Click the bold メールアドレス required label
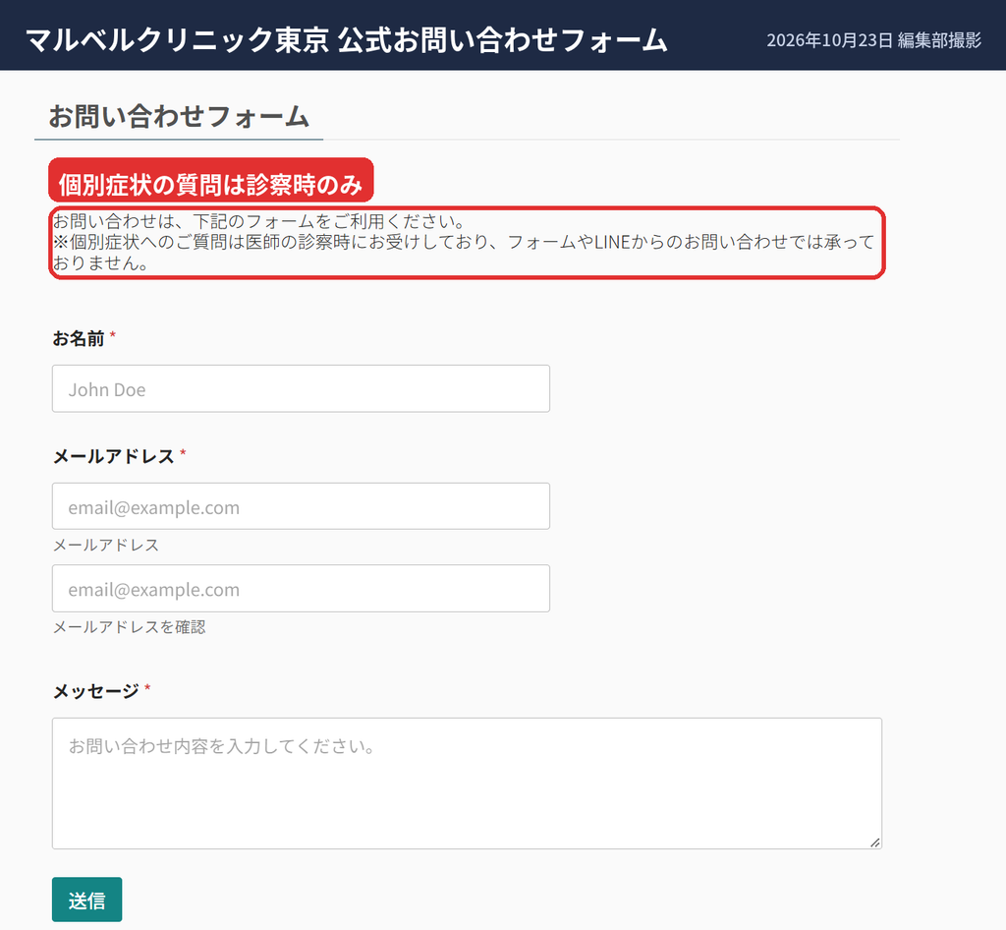Viewport: 1006px width, 930px height. (x=114, y=456)
